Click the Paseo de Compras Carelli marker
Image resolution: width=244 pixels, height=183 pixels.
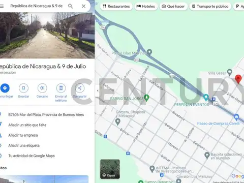[236, 117]
